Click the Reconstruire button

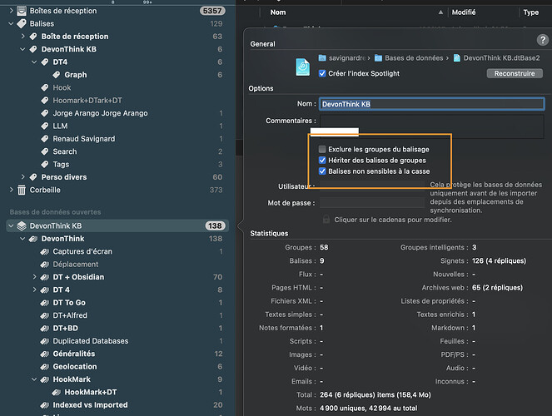tap(515, 73)
